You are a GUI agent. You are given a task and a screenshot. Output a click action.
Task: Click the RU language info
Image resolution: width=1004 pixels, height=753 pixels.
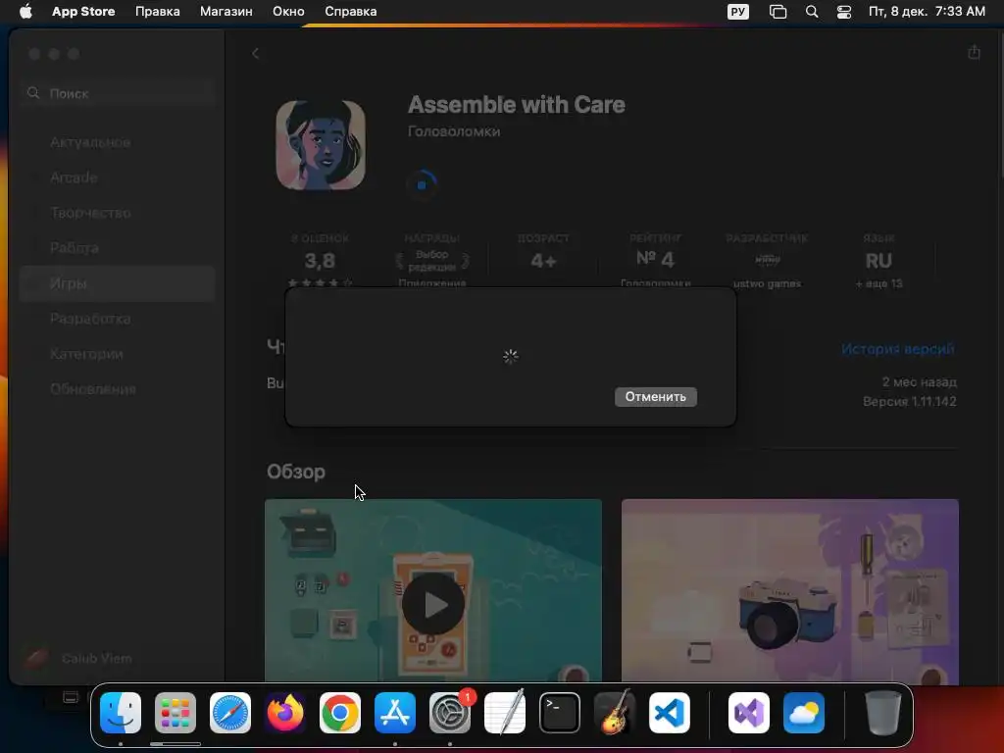878,261
